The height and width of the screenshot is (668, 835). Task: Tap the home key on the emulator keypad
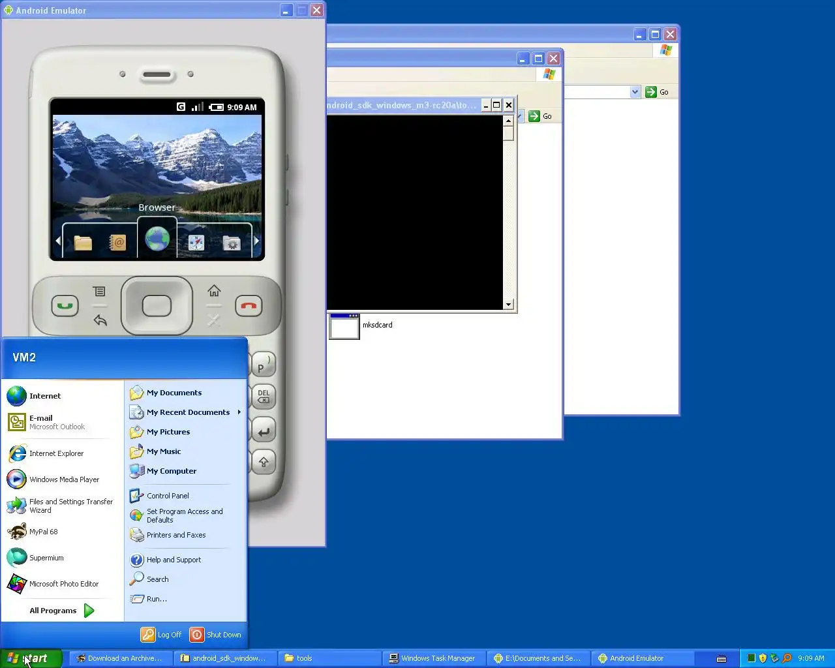tap(214, 290)
